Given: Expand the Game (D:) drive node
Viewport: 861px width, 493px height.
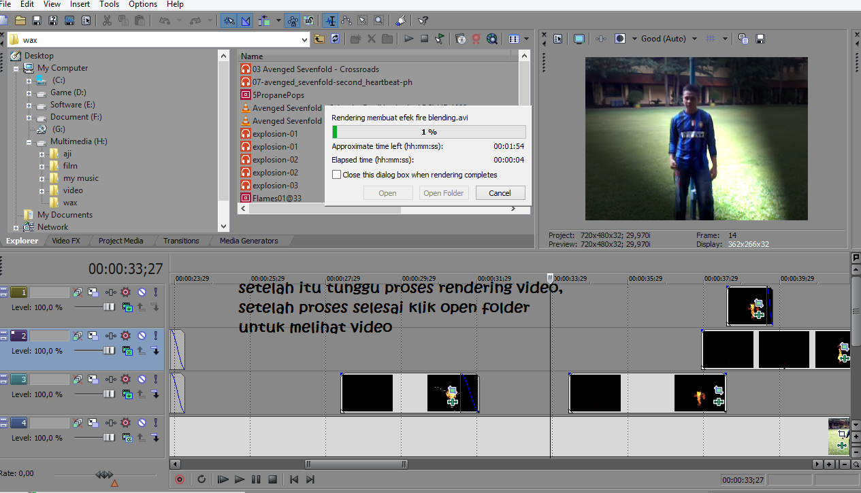Looking at the screenshot, I should tap(29, 92).
